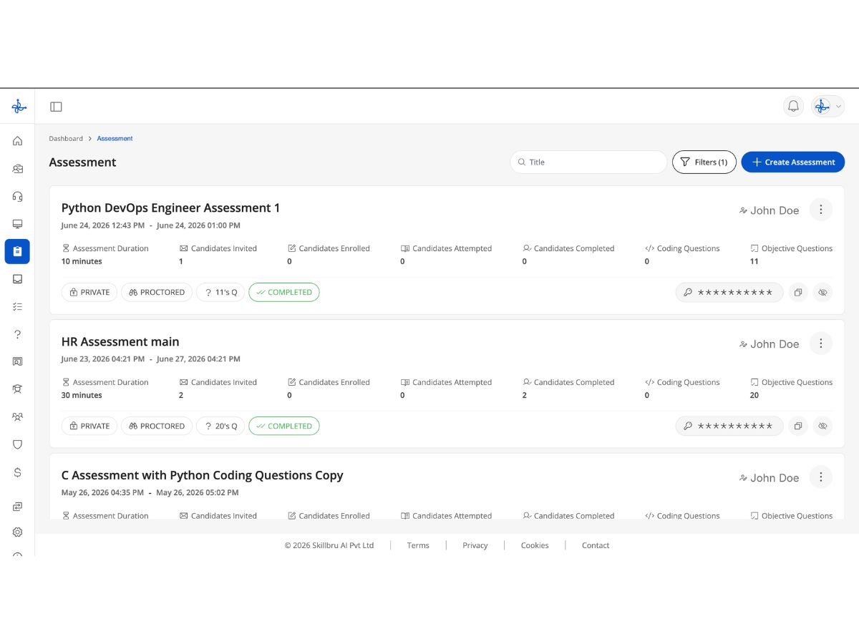Click Objective Questions value 11
The width and height of the screenshot is (859, 644).
(x=754, y=261)
